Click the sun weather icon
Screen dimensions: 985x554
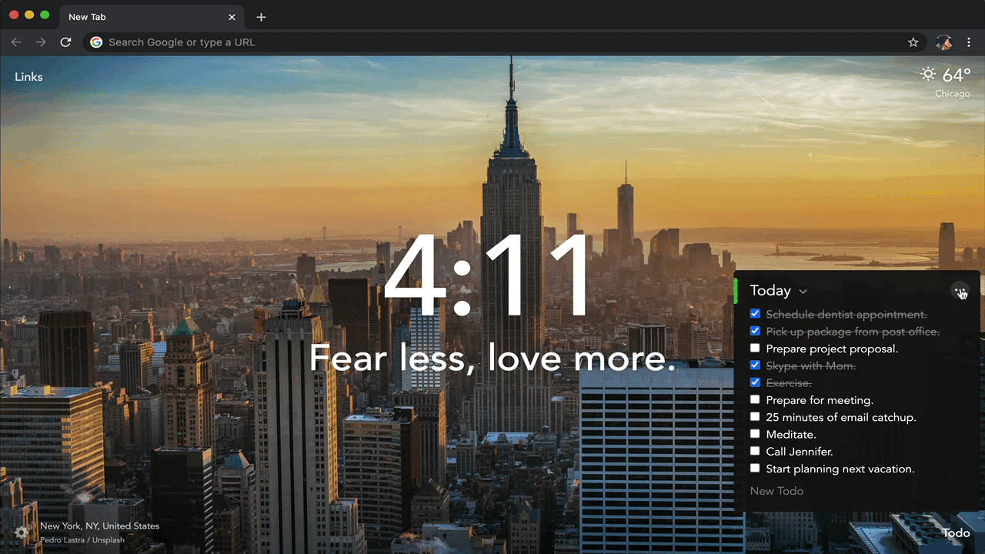[x=928, y=75]
